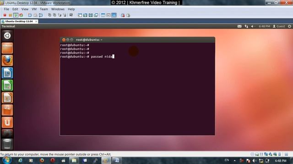Show hidden tray icons arrow

point(235,160)
